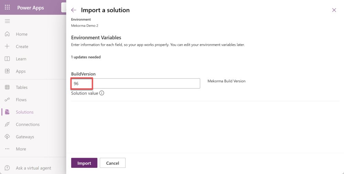Expand the More navigation options

(21, 149)
